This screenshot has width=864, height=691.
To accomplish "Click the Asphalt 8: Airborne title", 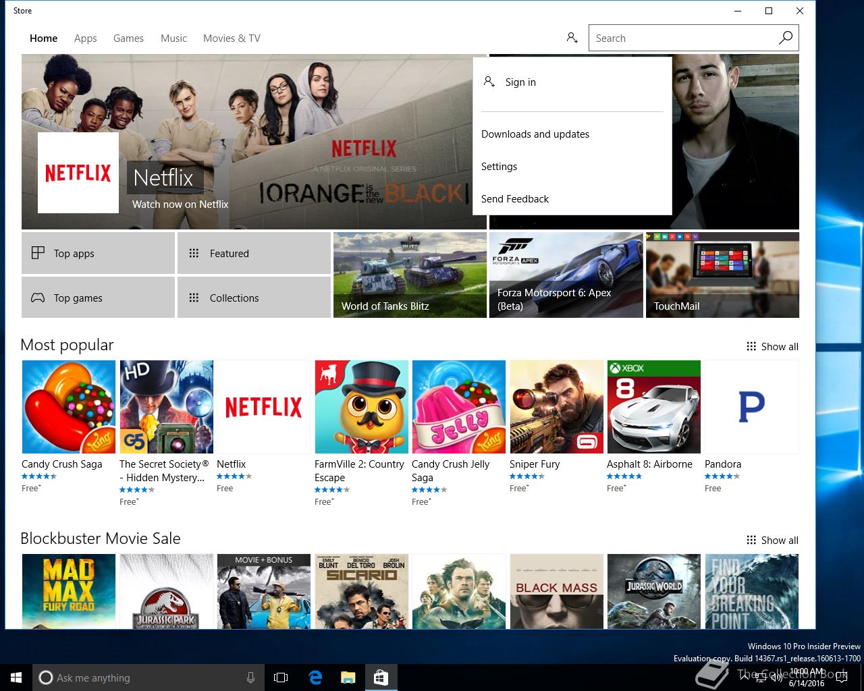I will (x=649, y=464).
